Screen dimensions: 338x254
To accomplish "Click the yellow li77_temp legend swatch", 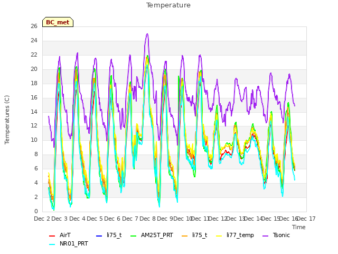I will [219, 236].
